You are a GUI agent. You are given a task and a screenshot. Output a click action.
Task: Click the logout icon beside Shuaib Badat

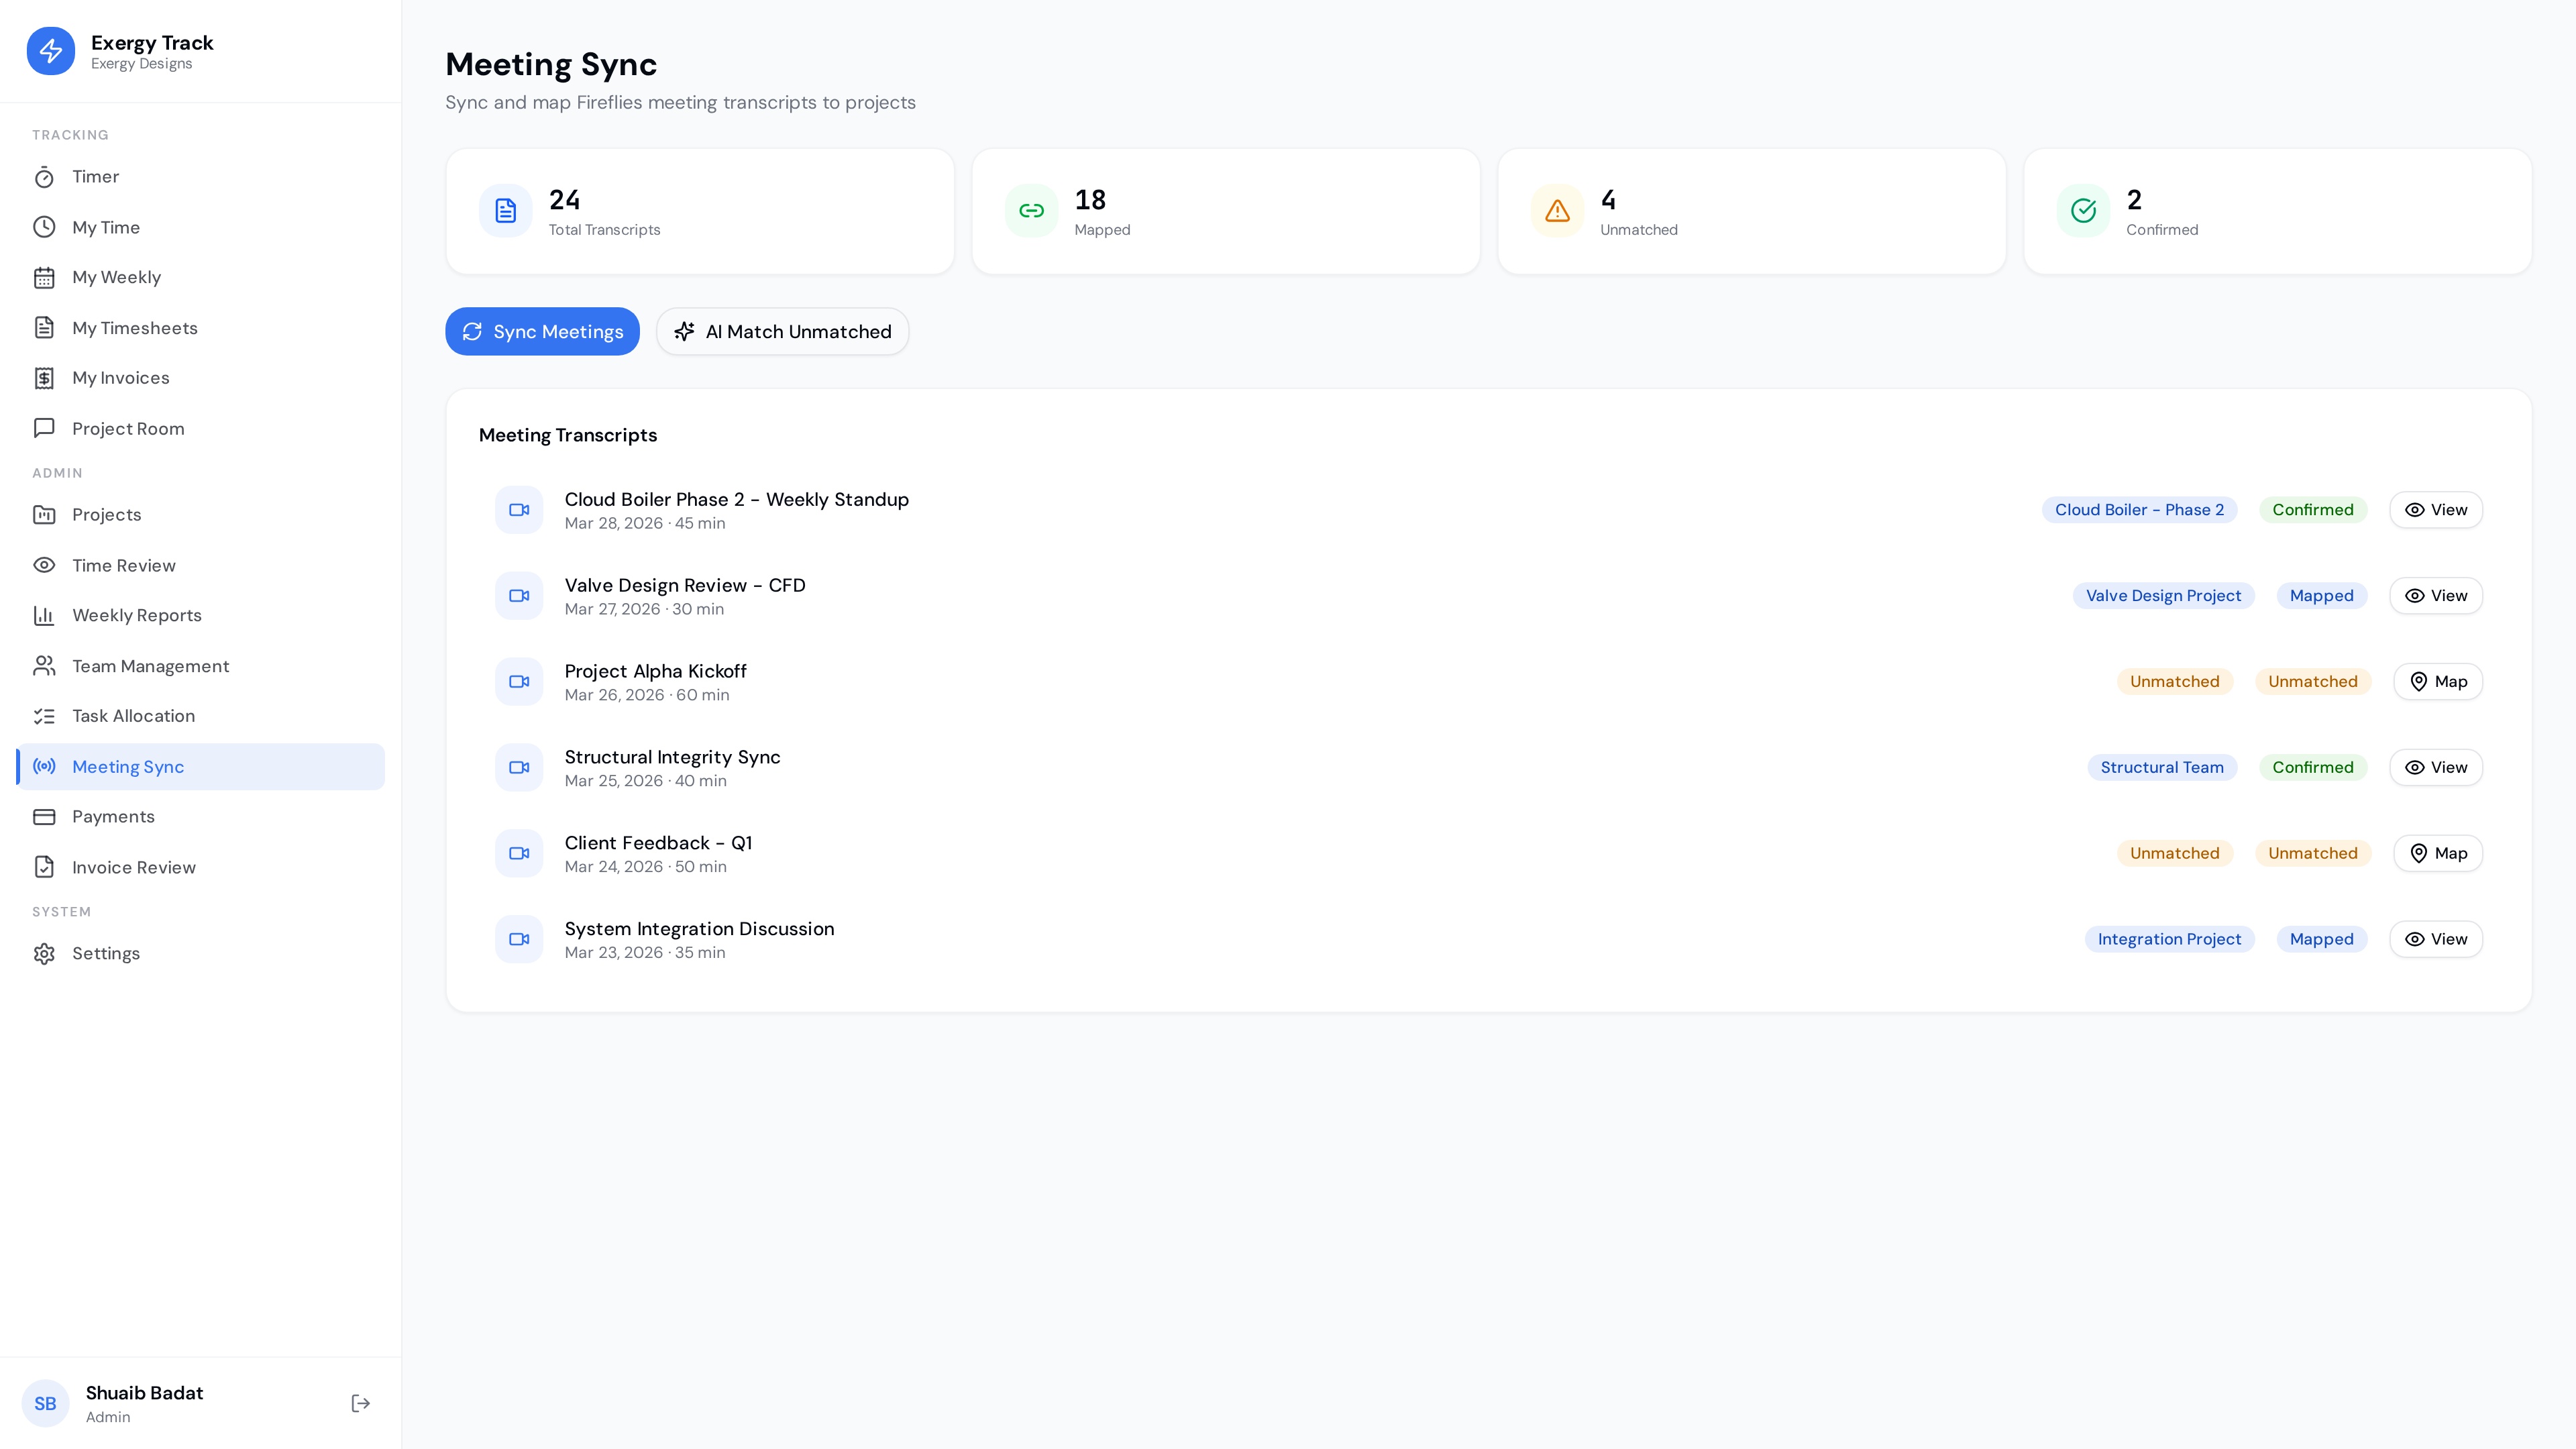pyautogui.click(x=361, y=1403)
